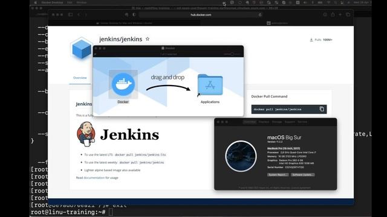The width and height of the screenshot is (387, 217).
Task: Open the documentation link
Action: pyautogui.click(x=94, y=178)
